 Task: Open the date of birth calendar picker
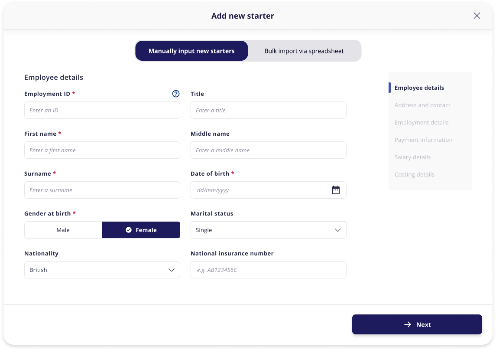coord(336,190)
